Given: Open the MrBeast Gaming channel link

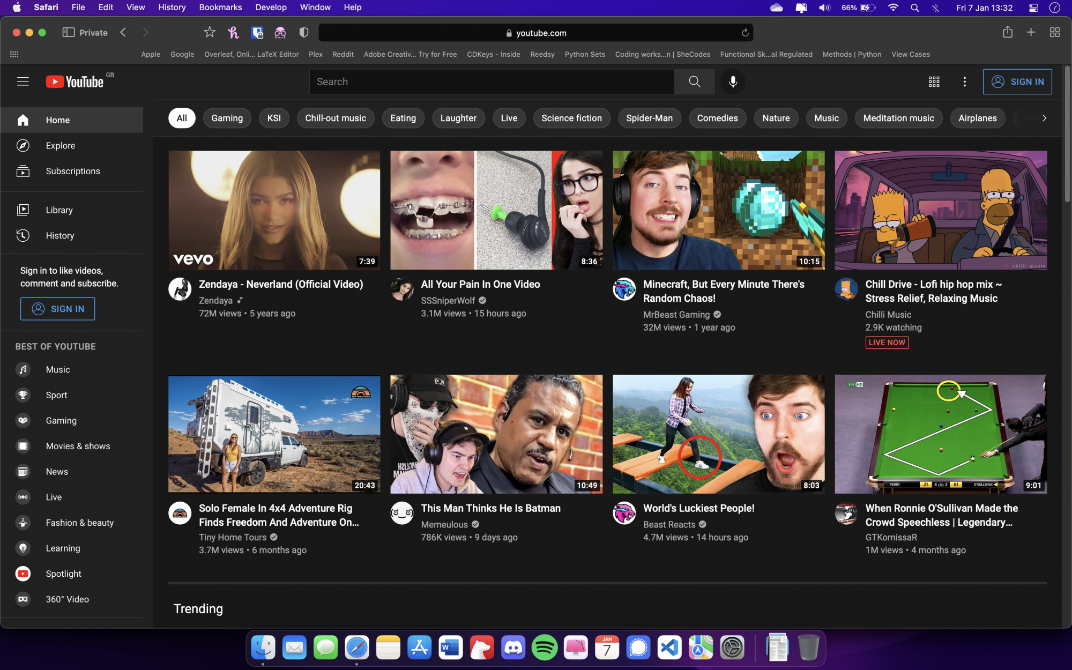Looking at the screenshot, I should [676, 315].
